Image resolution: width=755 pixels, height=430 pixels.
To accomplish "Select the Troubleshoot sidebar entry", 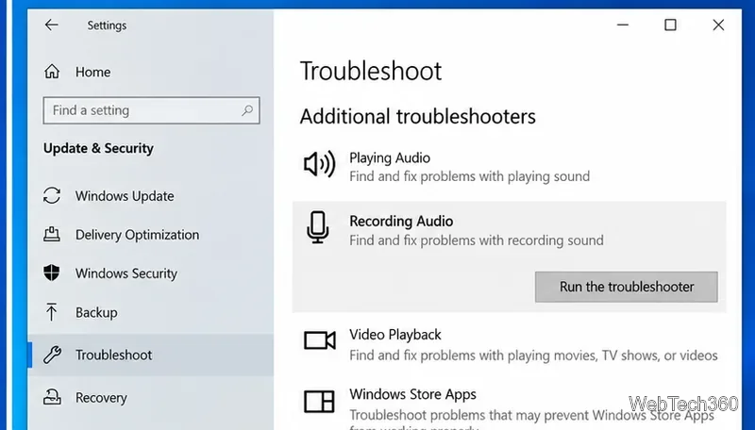I will pos(151,355).
